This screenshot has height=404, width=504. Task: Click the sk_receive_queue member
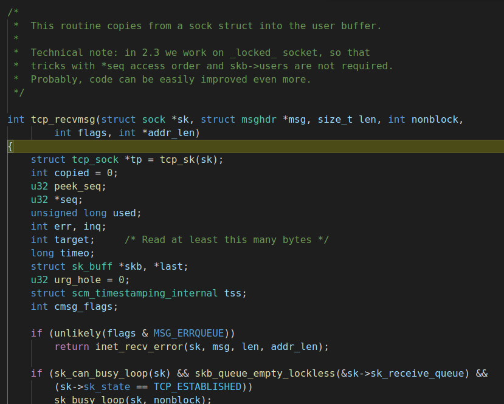[417, 374]
